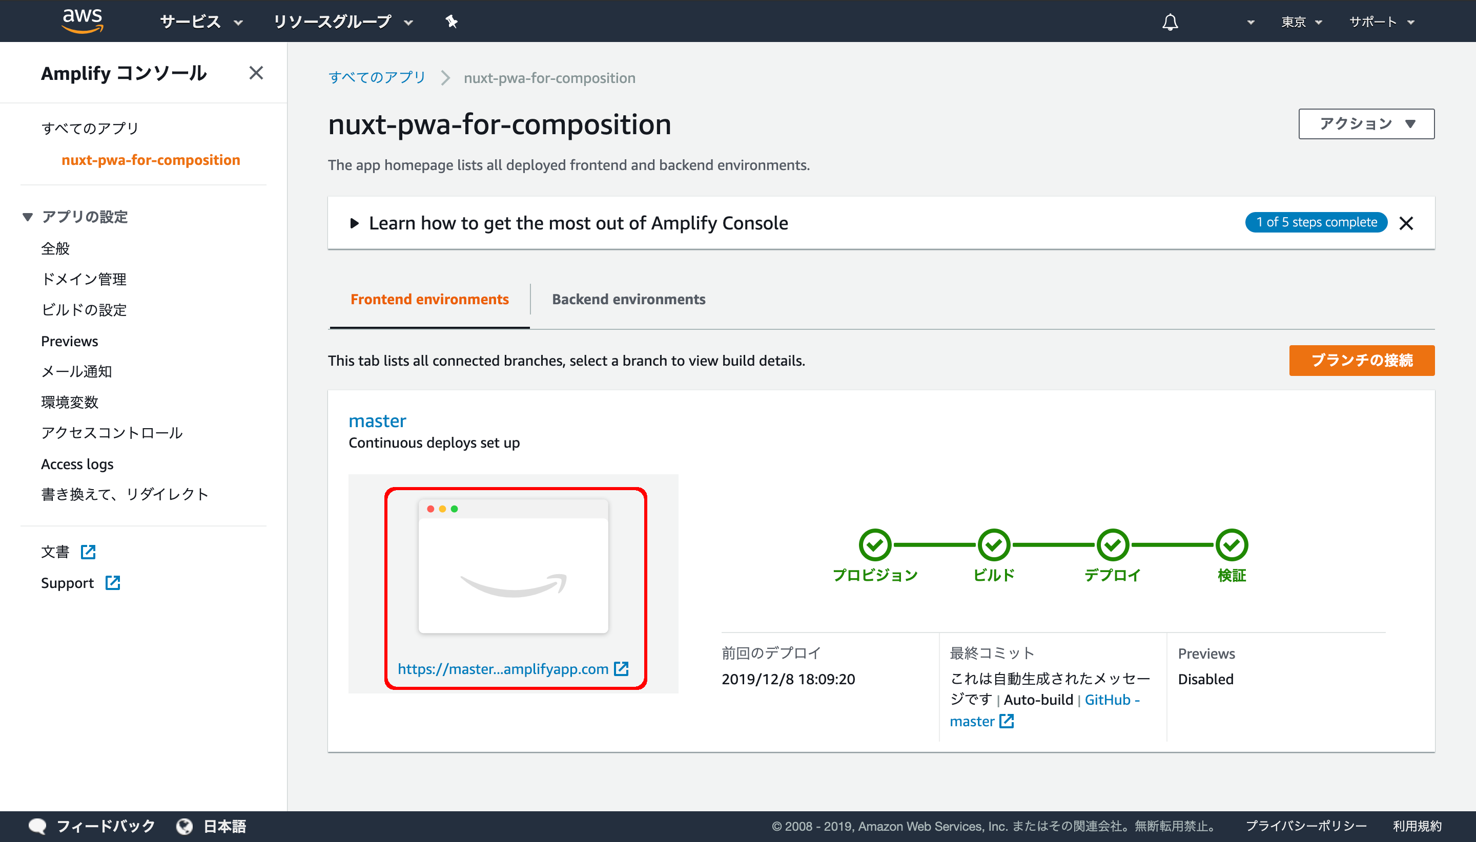Click the 検証 step check icon

click(x=1232, y=545)
